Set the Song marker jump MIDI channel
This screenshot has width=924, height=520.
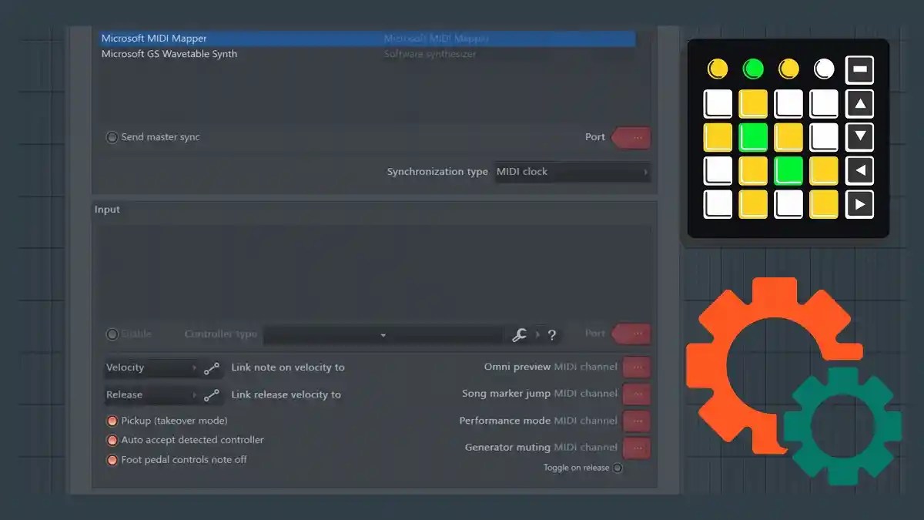(636, 394)
